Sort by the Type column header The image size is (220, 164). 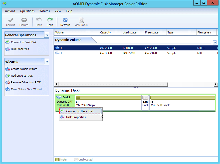182,32
